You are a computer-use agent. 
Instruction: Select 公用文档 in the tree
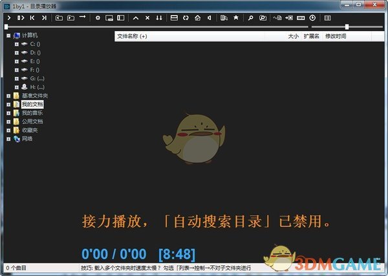click(32, 122)
